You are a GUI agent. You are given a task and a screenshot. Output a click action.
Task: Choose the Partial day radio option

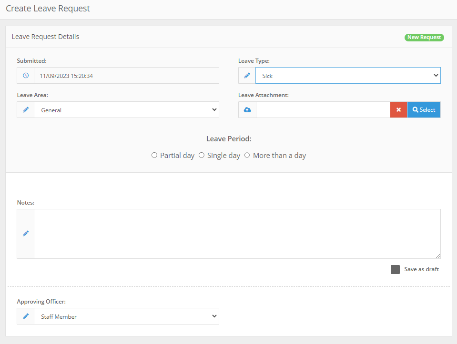pos(154,155)
